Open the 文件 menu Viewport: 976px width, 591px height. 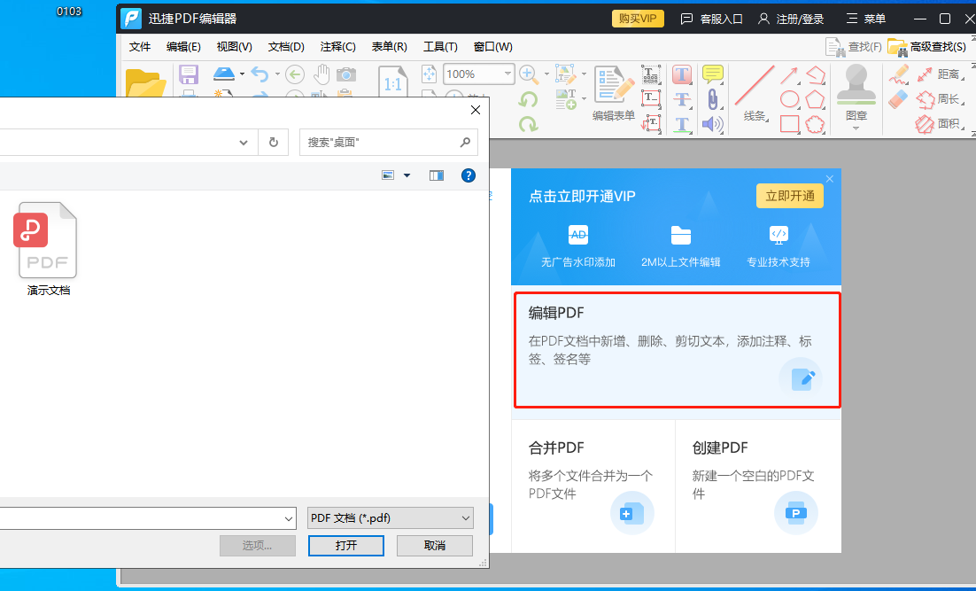coord(140,47)
